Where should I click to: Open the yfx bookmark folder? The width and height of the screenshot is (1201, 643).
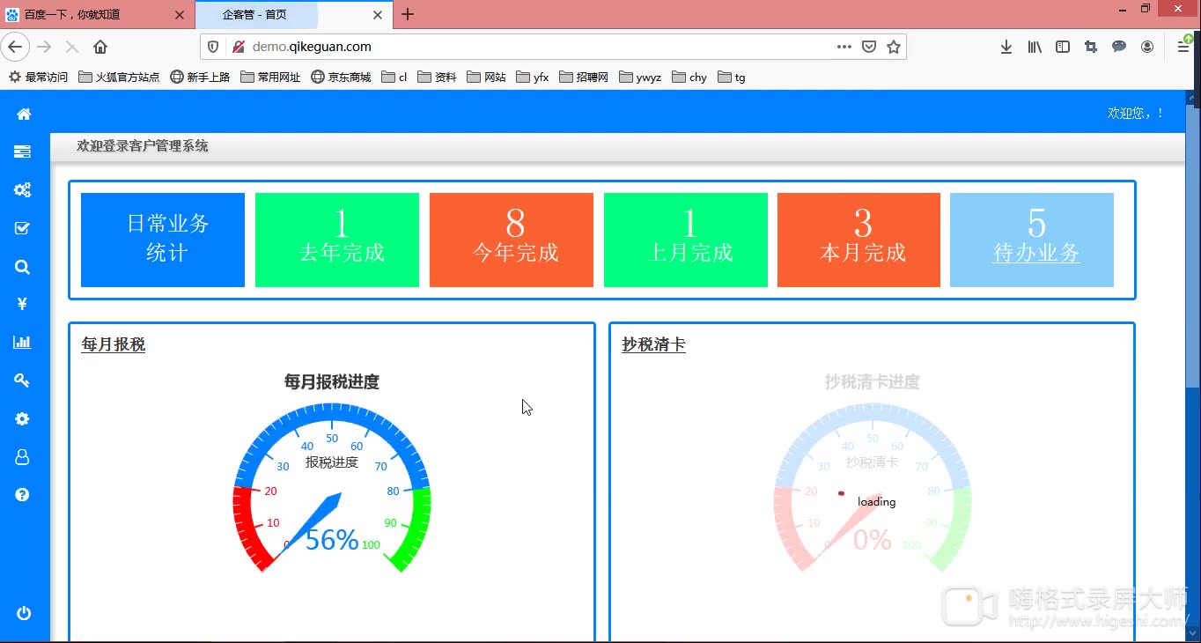pyautogui.click(x=533, y=77)
